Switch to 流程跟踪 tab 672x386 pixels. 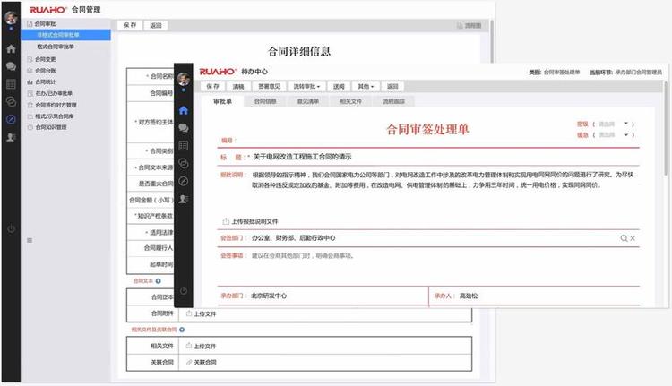pos(394,101)
